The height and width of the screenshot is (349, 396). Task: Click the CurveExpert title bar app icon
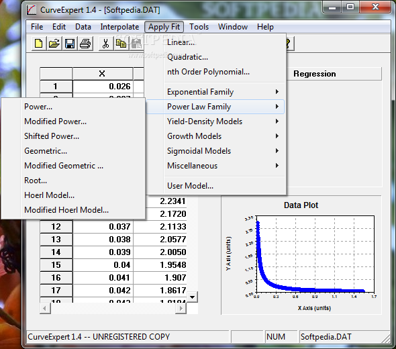coord(32,10)
